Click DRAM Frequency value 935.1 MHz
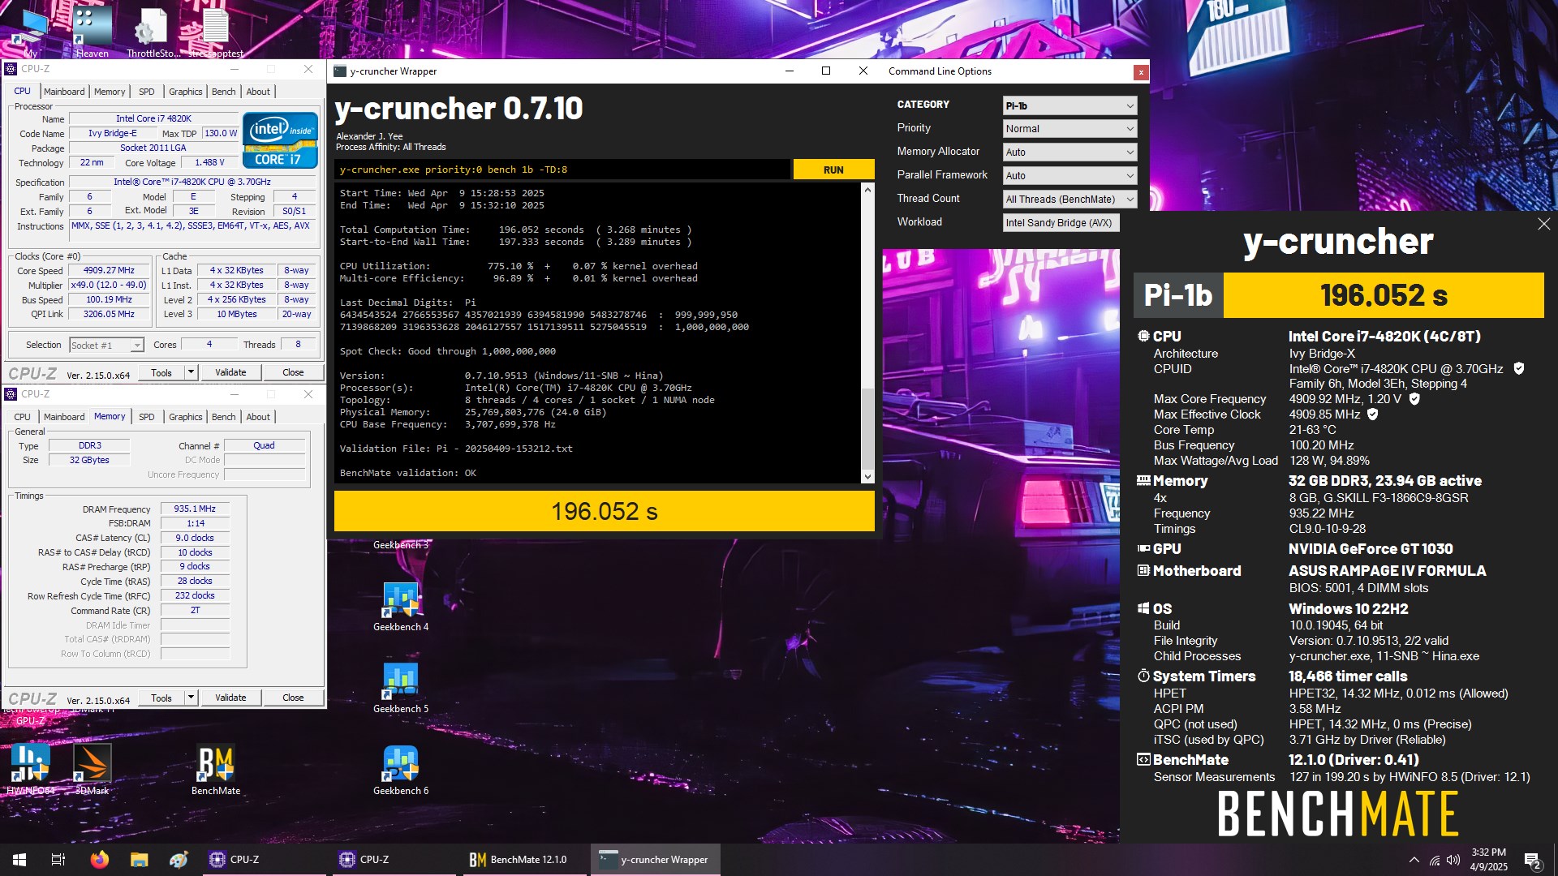Viewport: 1558px width, 876px height. pos(195,509)
